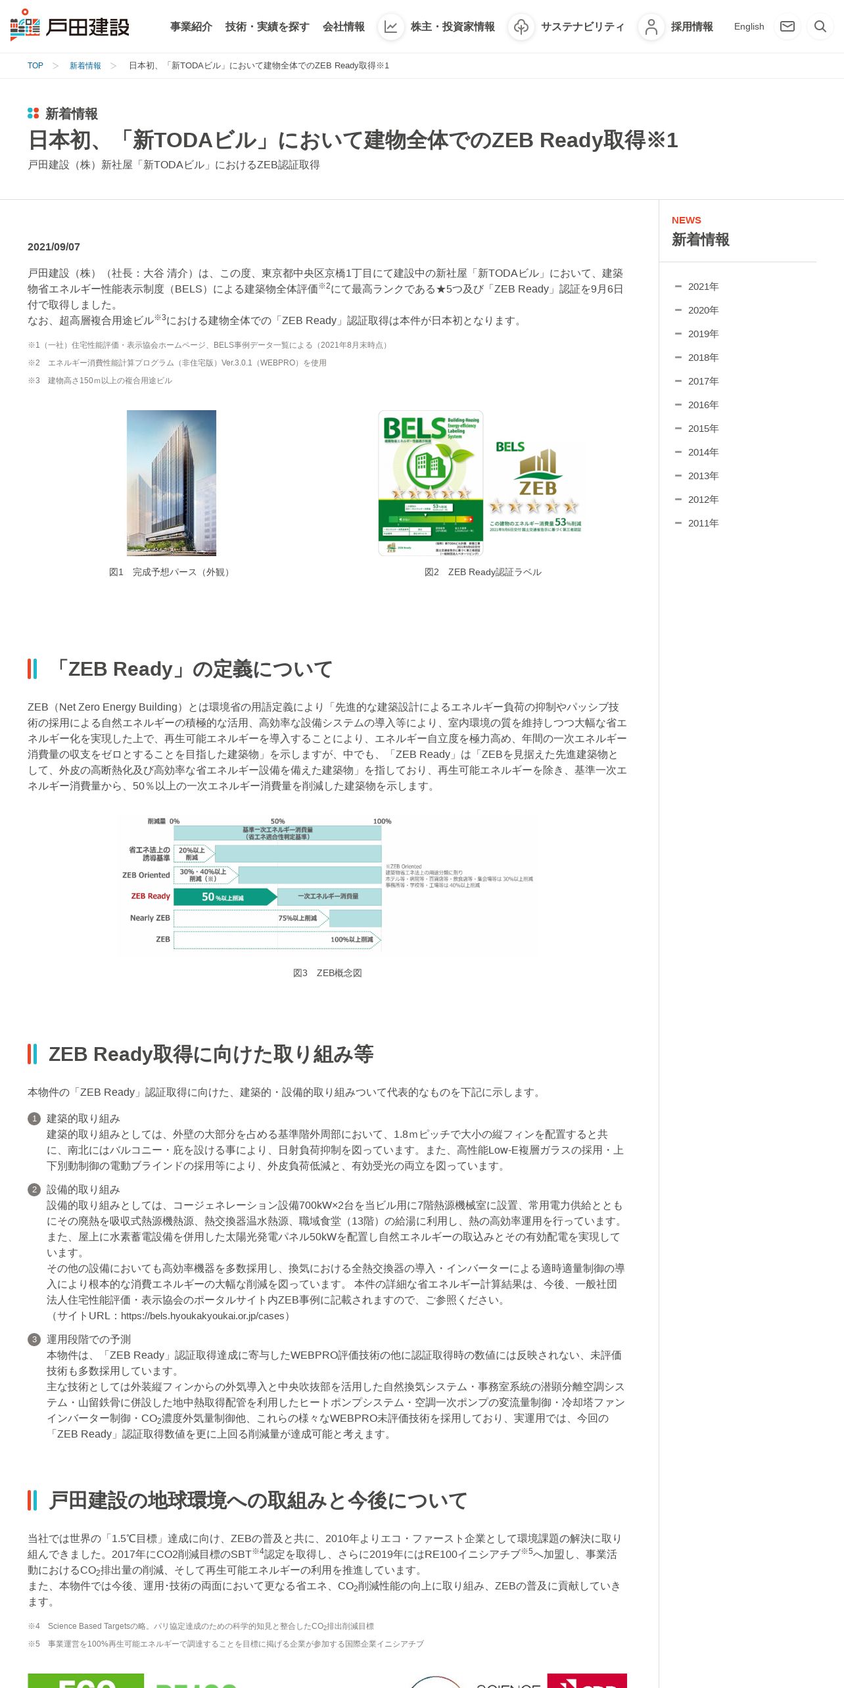Open the 2019年 news archive
Screen dimensions: 844x1688
click(703, 334)
